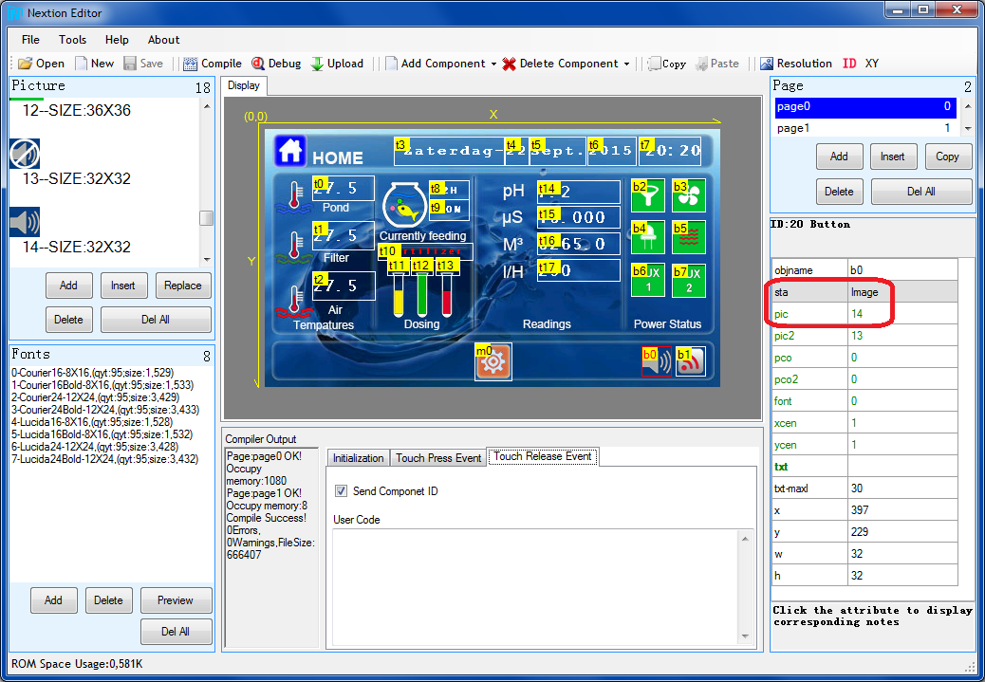The width and height of the screenshot is (985, 682).
Task: Click the Home icon on the display
Action: point(289,151)
